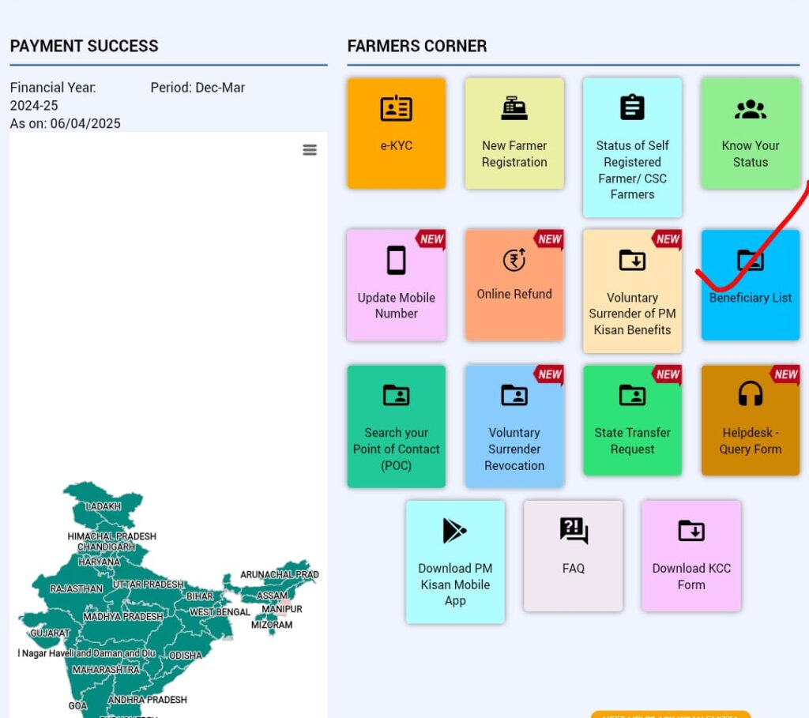Click the folder icon for State Transfer Request

[x=632, y=395]
